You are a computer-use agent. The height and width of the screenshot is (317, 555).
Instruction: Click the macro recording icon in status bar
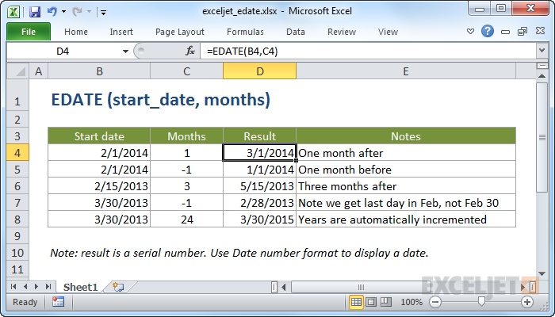tap(58, 302)
